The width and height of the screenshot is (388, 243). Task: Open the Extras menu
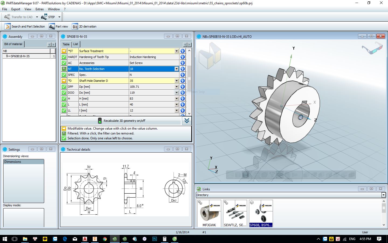pyautogui.click(x=39, y=9)
